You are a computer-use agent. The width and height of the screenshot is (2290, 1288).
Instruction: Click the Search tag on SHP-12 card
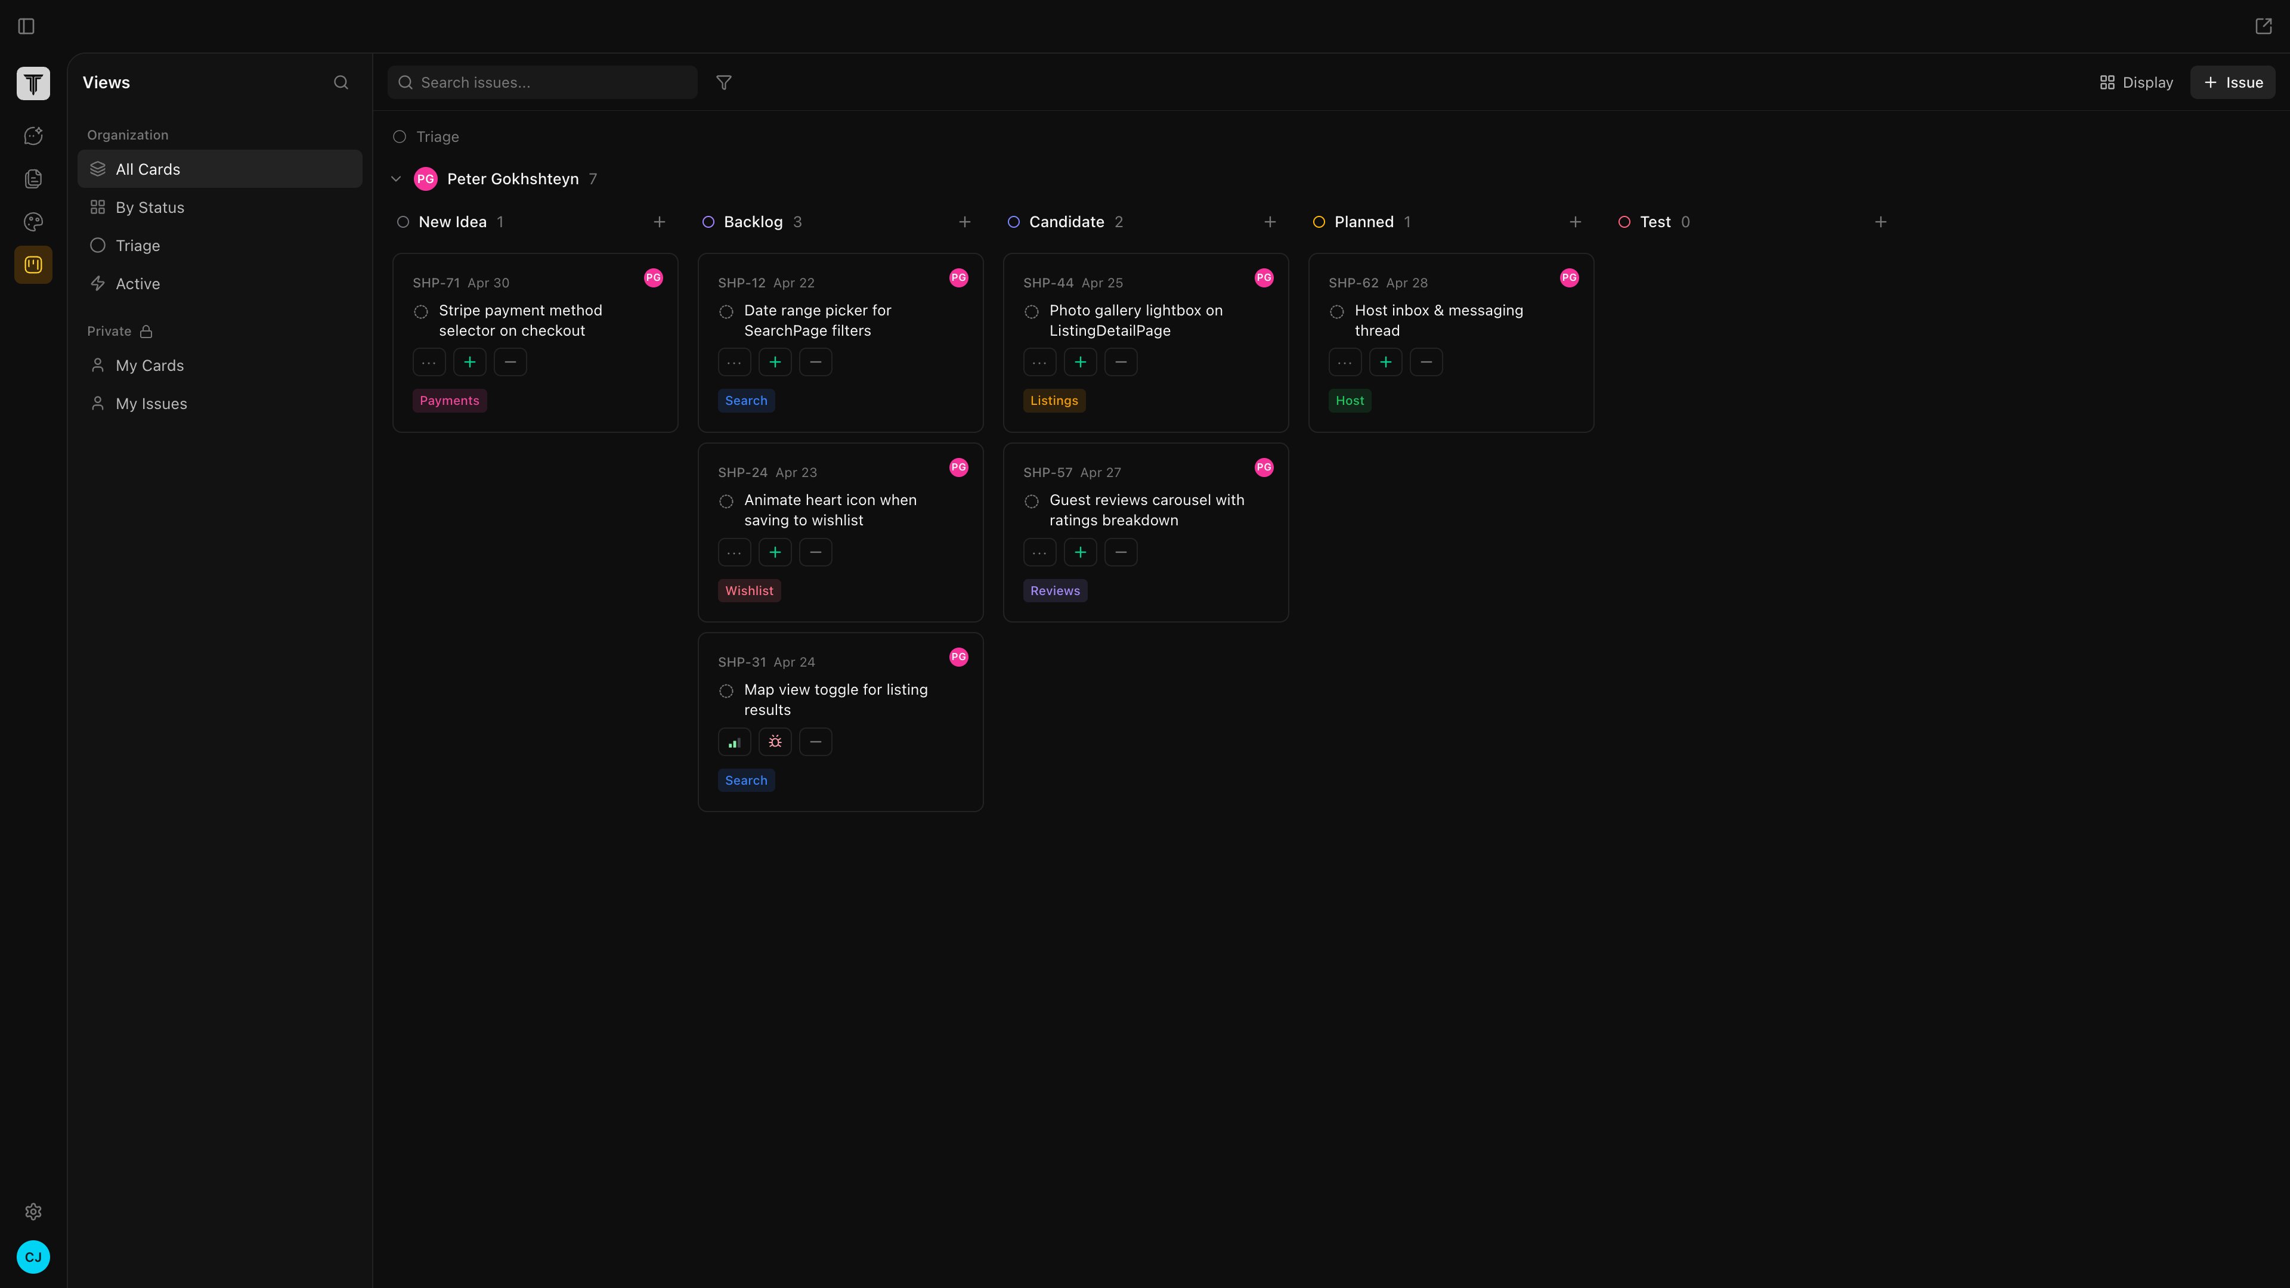[747, 401]
